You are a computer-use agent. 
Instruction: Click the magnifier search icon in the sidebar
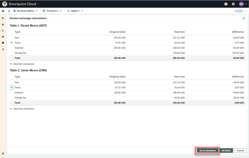[x=3, y=30]
